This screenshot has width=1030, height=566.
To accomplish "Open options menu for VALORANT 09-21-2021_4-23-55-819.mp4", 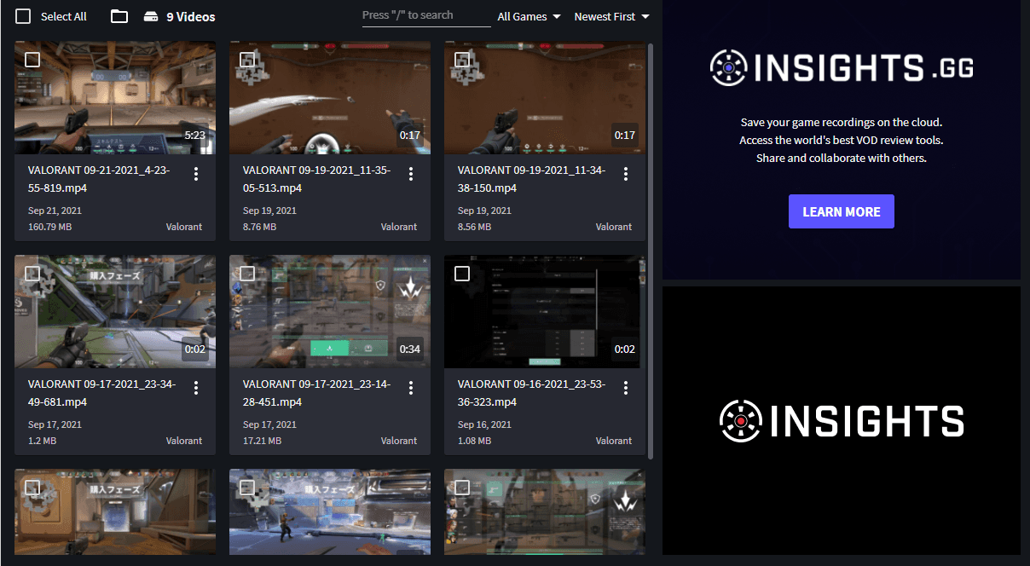I will (196, 174).
